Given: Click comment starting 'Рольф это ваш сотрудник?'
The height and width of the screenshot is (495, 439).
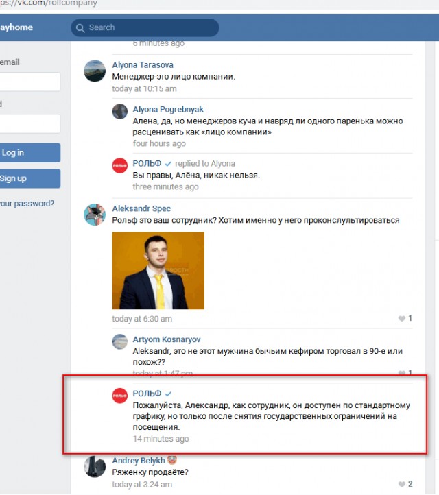Looking at the screenshot, I should 256,220.
